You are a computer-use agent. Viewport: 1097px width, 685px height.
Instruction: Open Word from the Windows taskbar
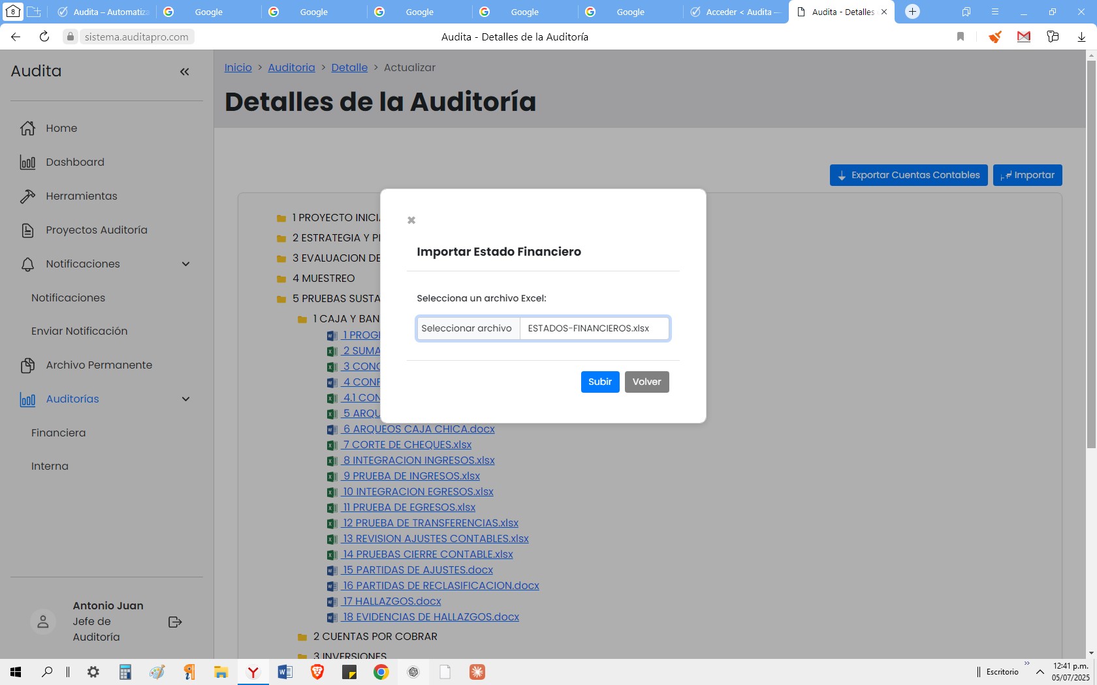(x=285, y=672)
